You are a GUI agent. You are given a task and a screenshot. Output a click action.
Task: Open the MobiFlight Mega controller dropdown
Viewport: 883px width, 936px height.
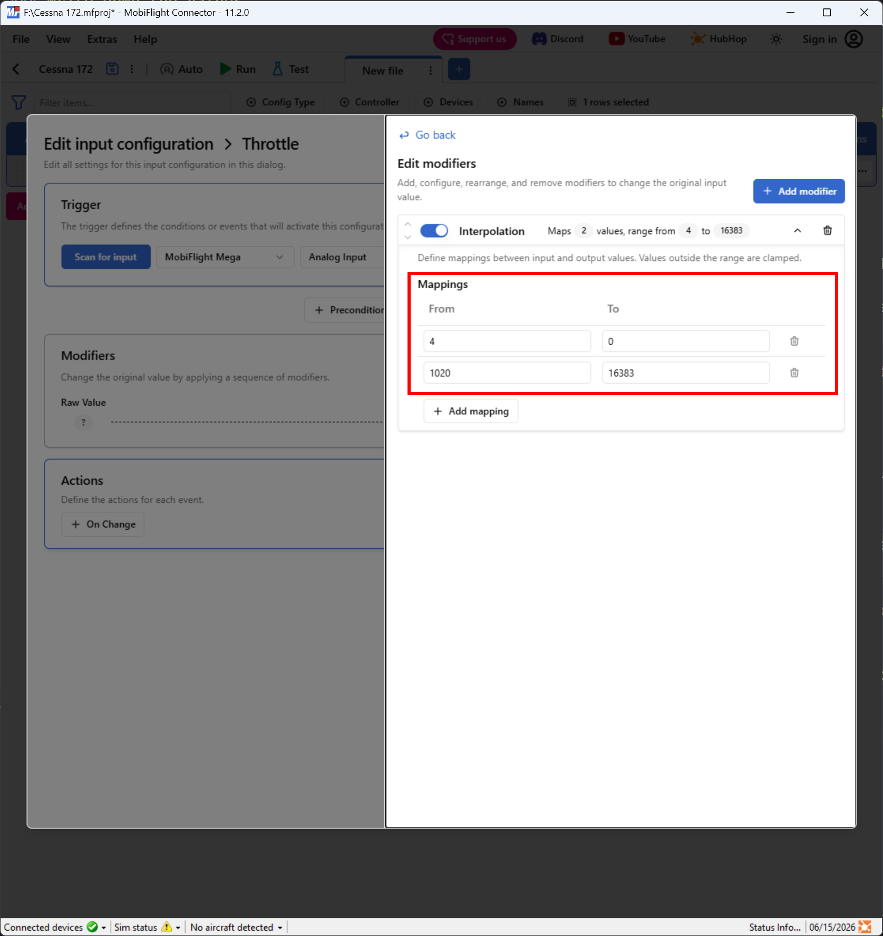click(x=225, y=257)
